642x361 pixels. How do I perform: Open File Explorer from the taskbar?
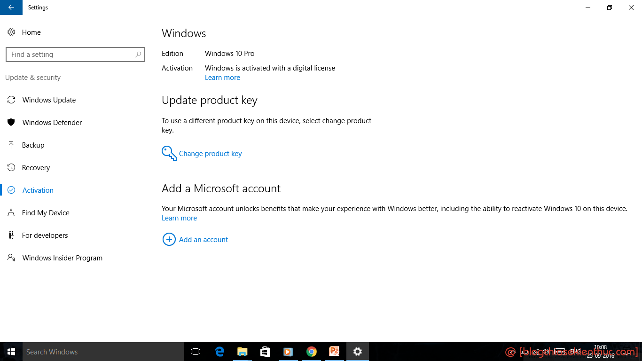[243, 352]
